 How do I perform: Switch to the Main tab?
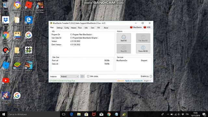point(52,28)
